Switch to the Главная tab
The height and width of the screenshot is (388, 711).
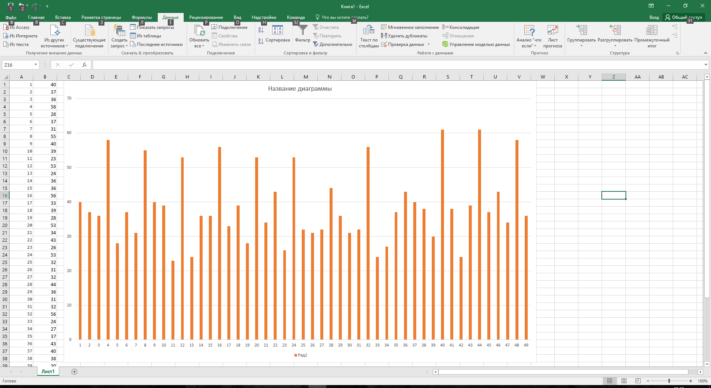[36, 17]
